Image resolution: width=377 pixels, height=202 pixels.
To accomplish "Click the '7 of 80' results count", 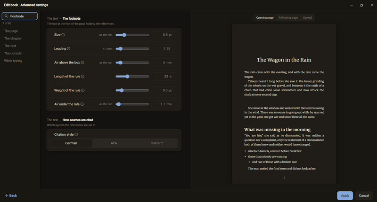I will click(7, 23).
